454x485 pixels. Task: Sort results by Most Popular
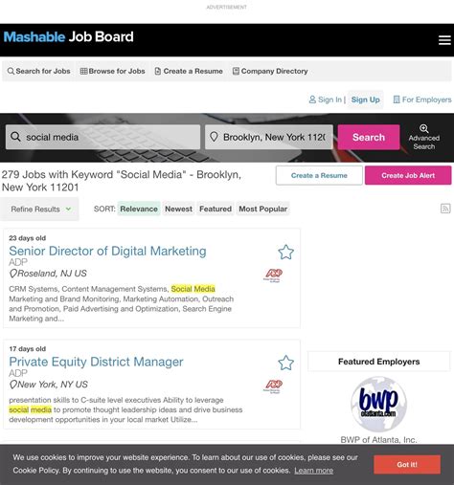262,209
